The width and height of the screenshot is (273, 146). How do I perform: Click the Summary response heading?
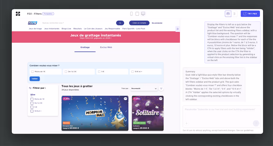click(190, 71)
